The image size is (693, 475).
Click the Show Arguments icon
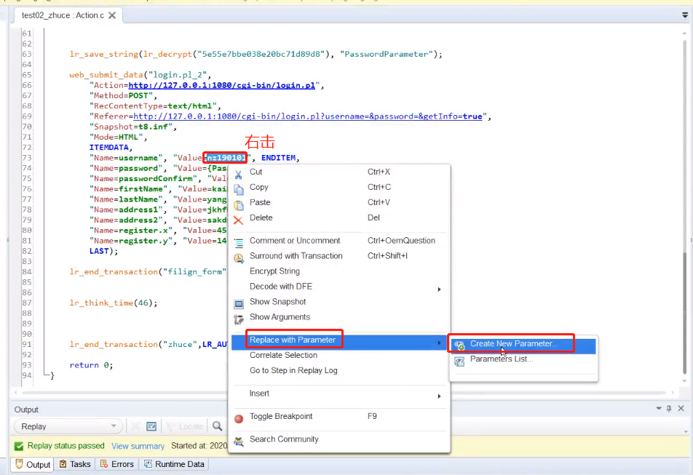(x=239, y=319)
